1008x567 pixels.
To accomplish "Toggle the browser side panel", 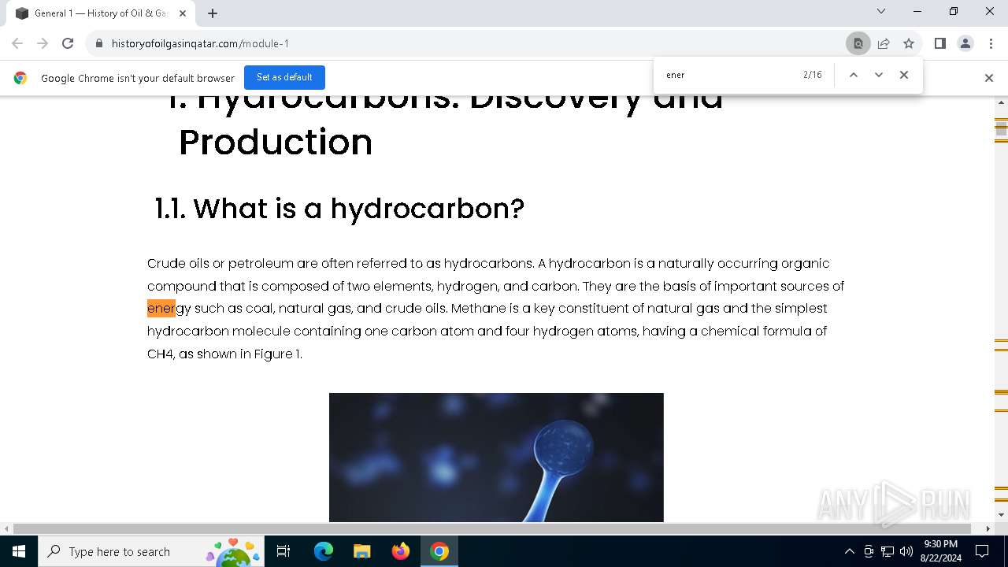I will click(x=940, y=43).
